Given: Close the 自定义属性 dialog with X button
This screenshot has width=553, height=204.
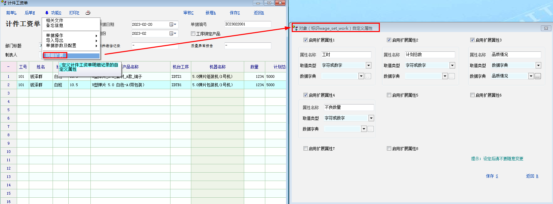Looking at the screenshot, I should tap(546, 28).
